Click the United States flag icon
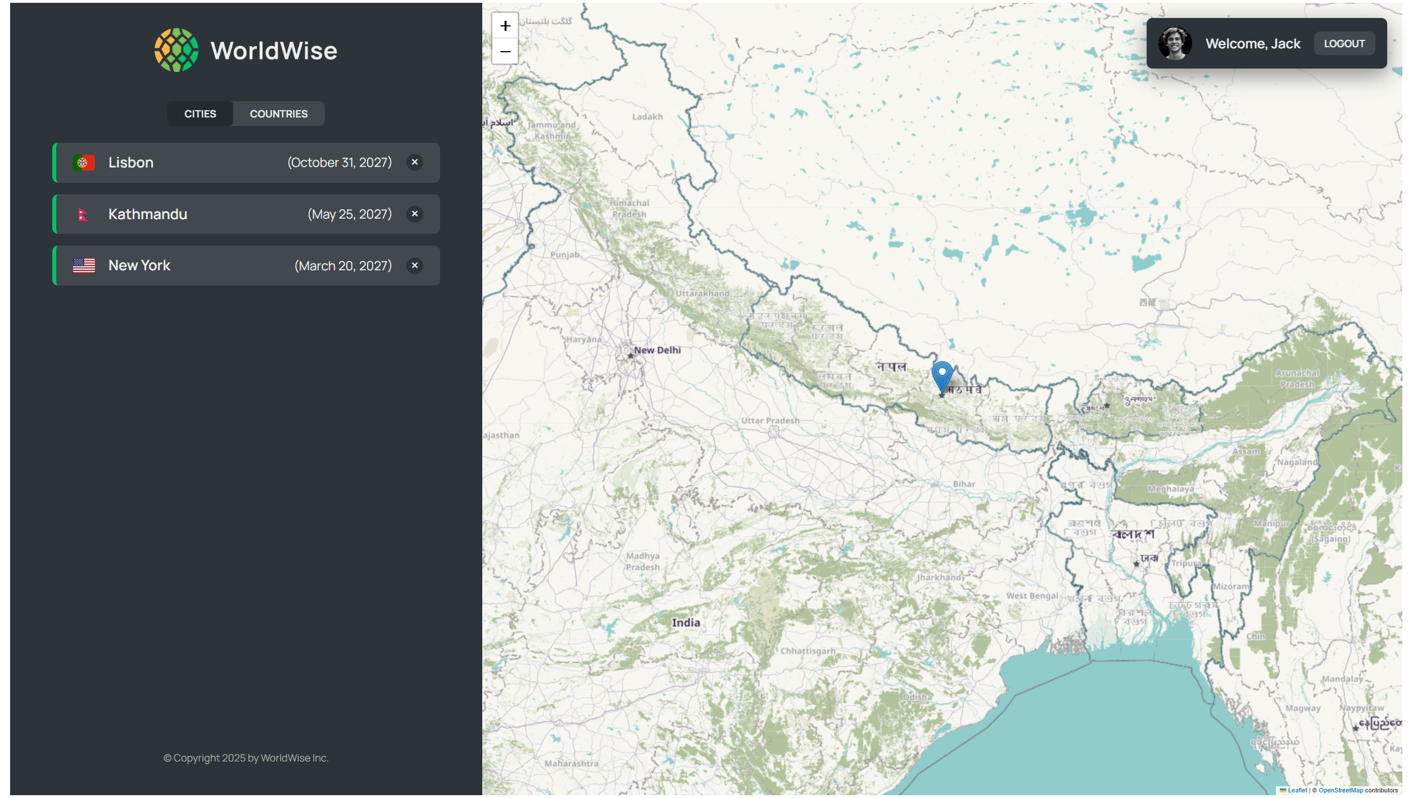This screenshot has width=1408, height=798. coord(84,266)
